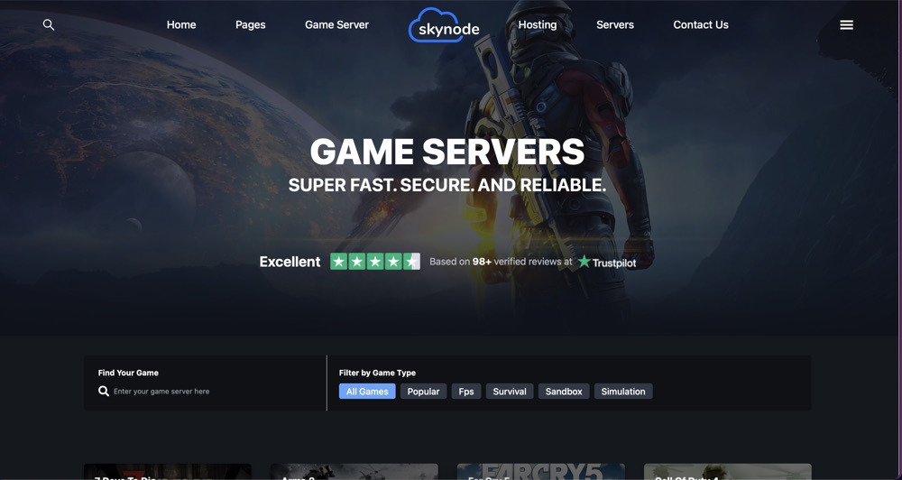Click the 'Excellent' rating text
902x480 pixels.
(x=290, y=262)
